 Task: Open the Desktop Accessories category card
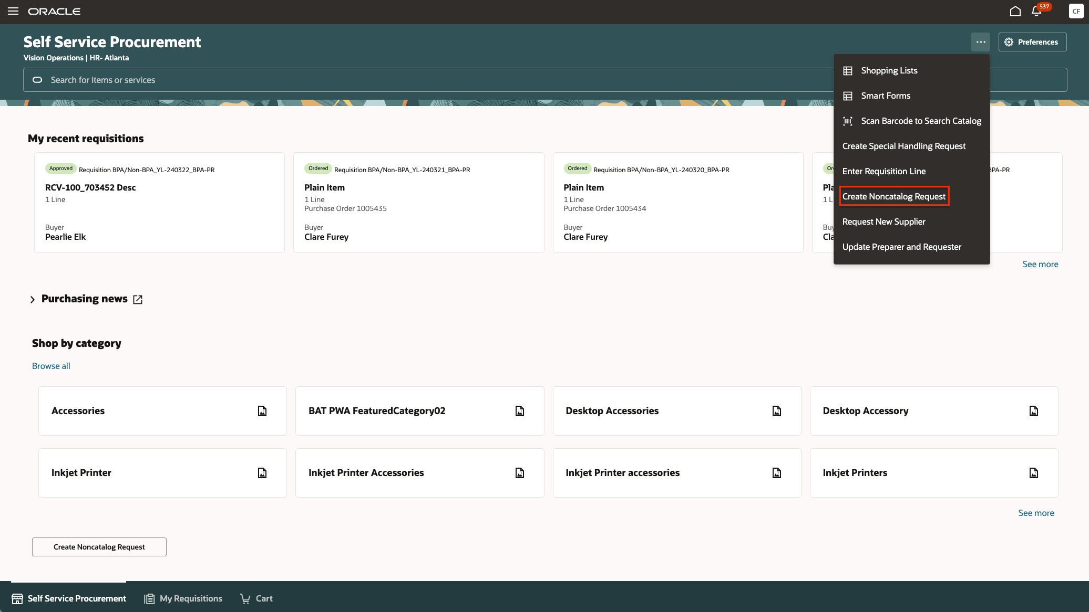tap(677, 411)
